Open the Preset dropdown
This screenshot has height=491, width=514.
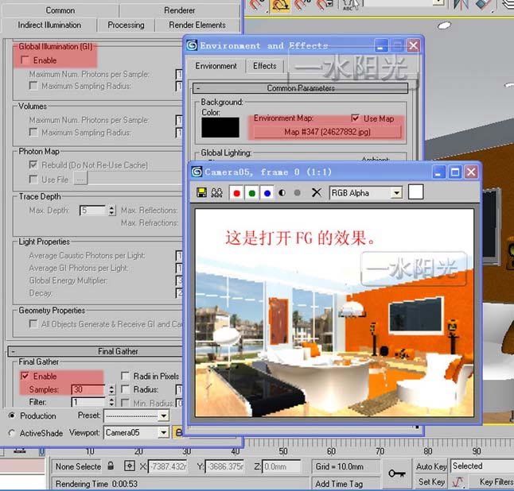(164, 416)
